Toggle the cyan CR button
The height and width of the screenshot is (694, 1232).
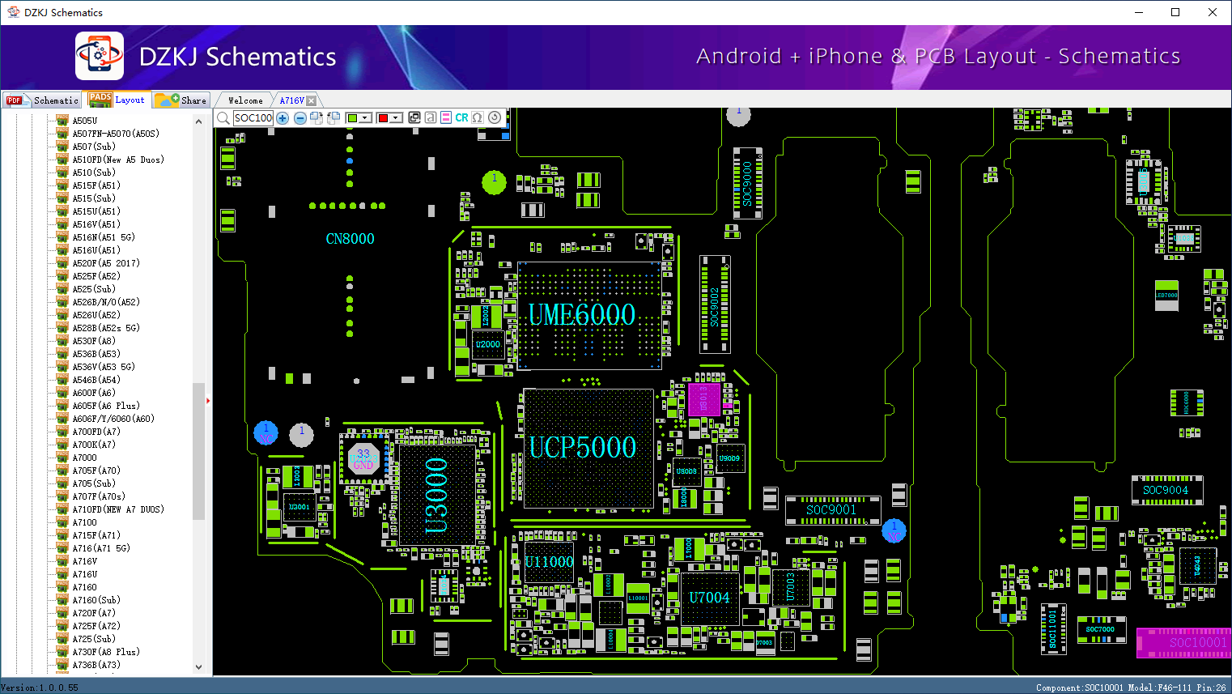coord(461,117)
